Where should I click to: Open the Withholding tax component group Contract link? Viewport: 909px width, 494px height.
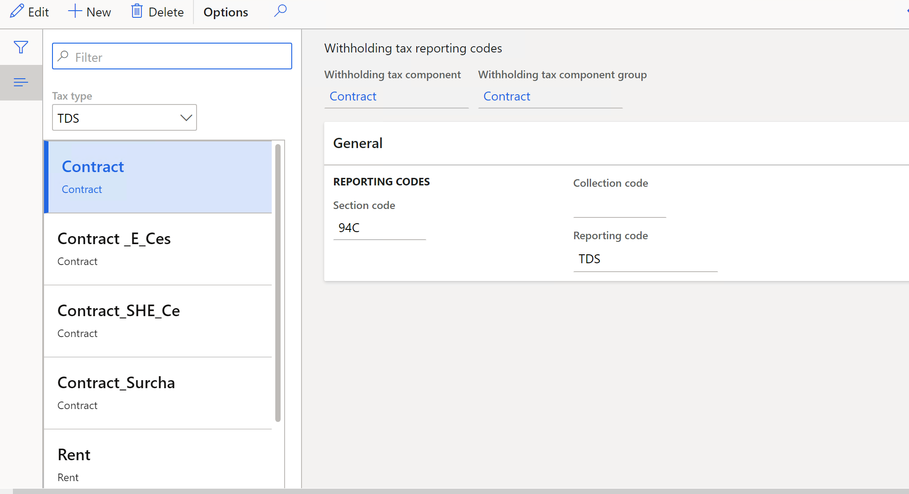tap(507, 96)
